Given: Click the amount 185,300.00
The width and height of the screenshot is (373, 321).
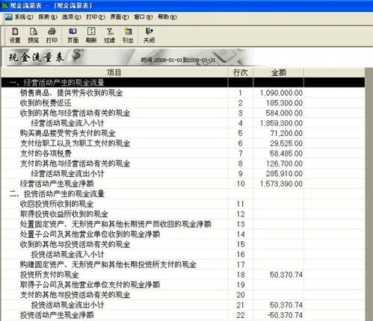Looking at the screenshot, I should point(284,103).
